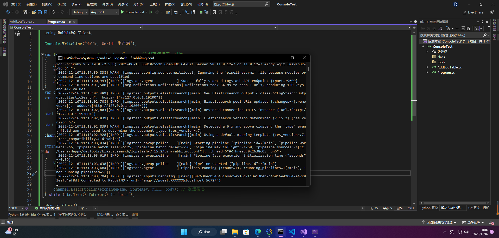499x238 pixels.
Task: Open the Windows Start button
Action: 184,232
